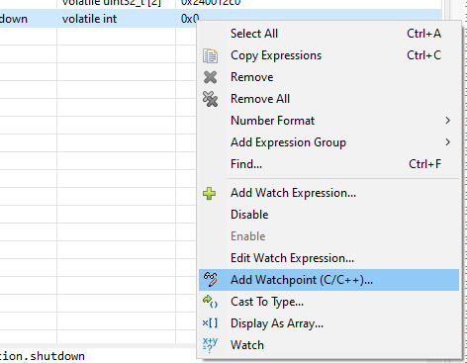Click the gray X Remove icon

(210, 77)
